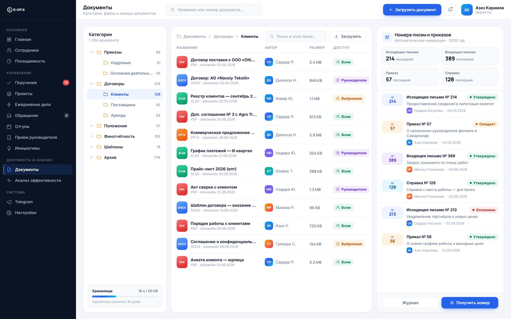Focus Поиск в этой папке field
The height and width of the screenshot is (319, 511).
coord(296,36)
